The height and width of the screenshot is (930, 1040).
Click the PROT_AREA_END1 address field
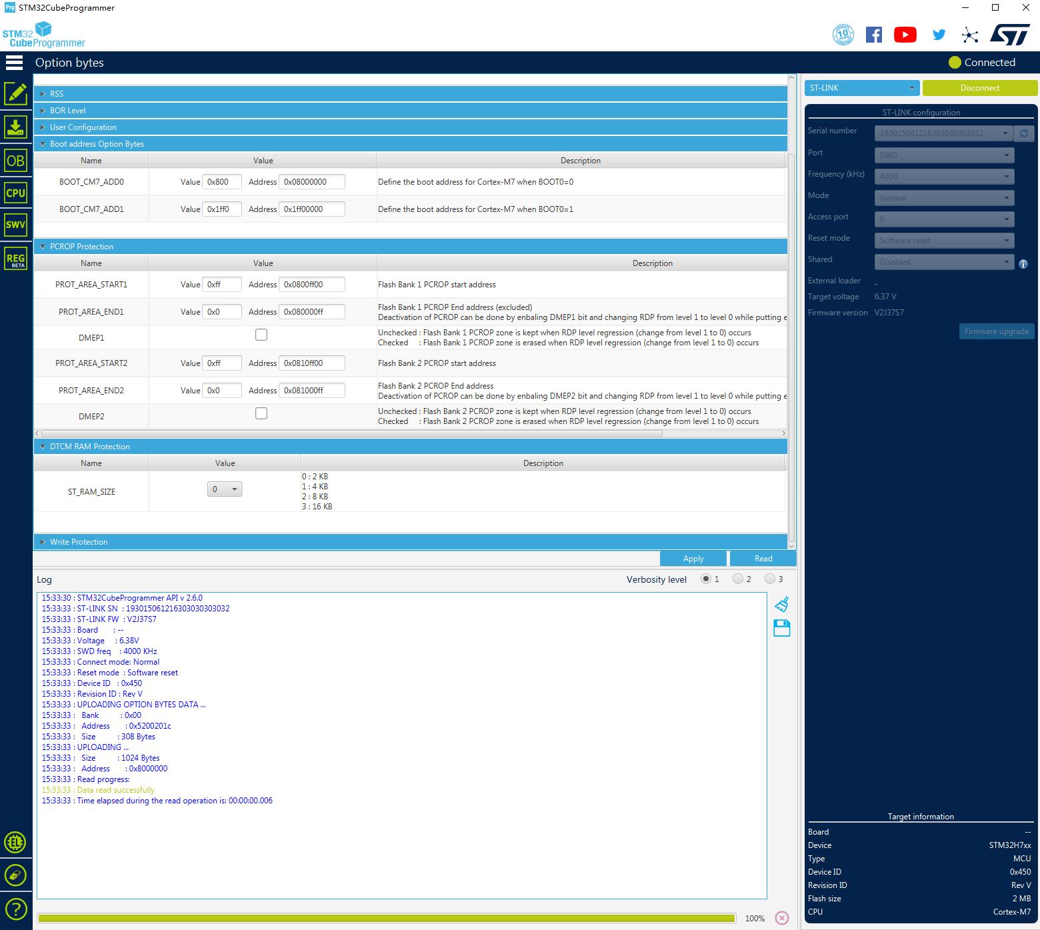[x=312, y=312]
